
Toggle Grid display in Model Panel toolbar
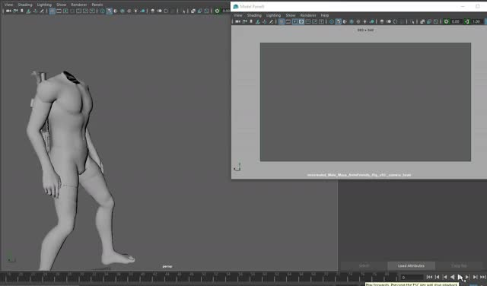282,21
